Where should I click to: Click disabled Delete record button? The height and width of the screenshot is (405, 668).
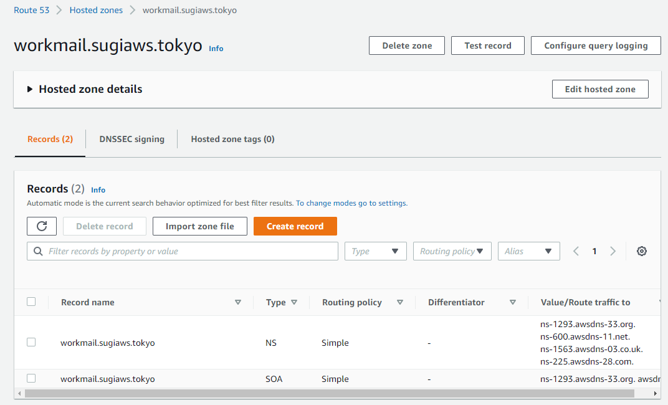[105, 226]
